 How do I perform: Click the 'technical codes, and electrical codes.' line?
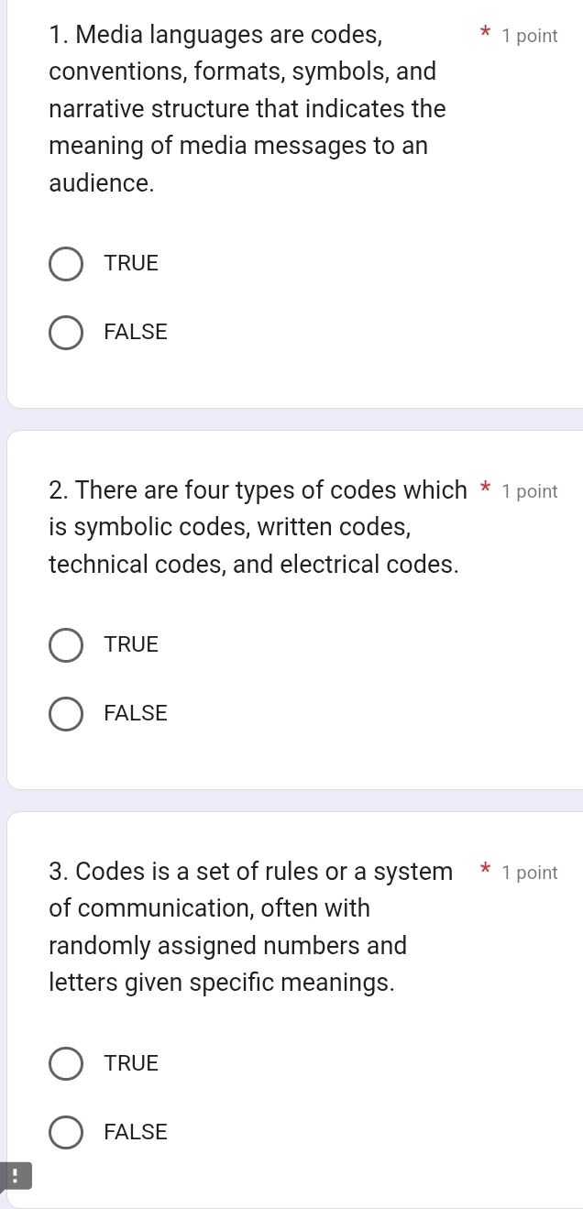point(254,565)
